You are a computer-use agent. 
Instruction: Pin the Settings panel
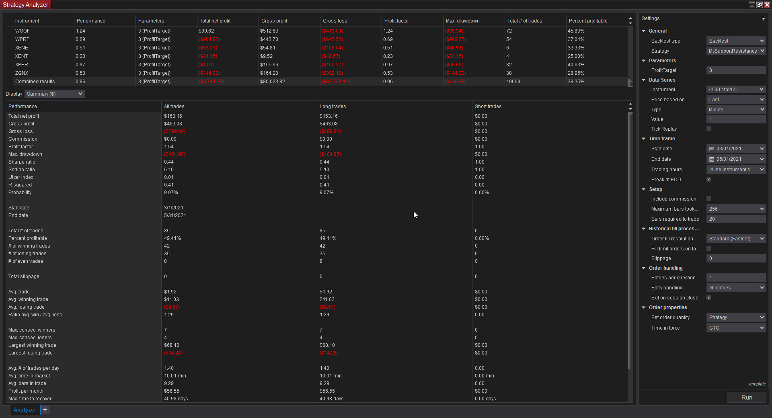(x=763, y=18)
